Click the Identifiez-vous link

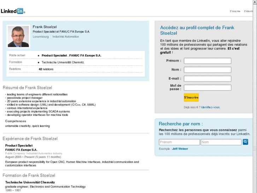211,107
